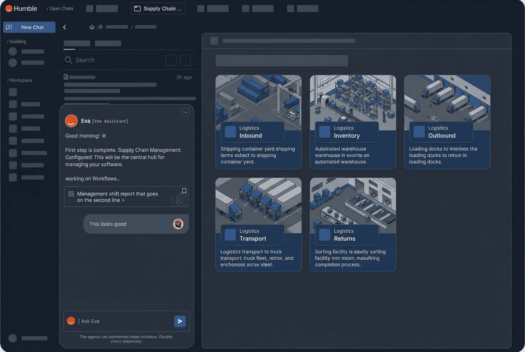
Task: Go back using the left chevron
Action: pyautogui.click(x=65, y=27)
